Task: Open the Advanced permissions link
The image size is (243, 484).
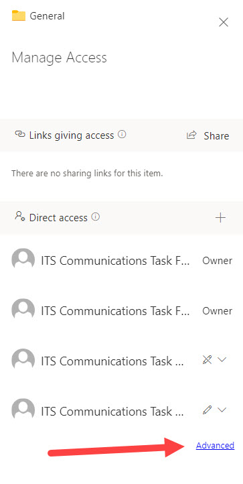Action: (216, 445)
